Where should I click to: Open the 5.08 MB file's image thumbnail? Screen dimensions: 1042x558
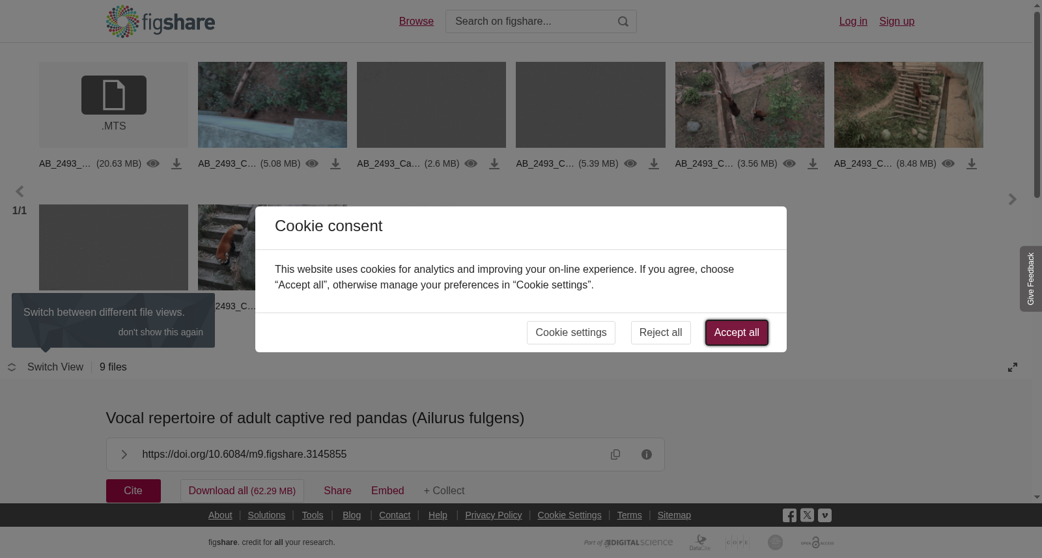tap(272, 105)
